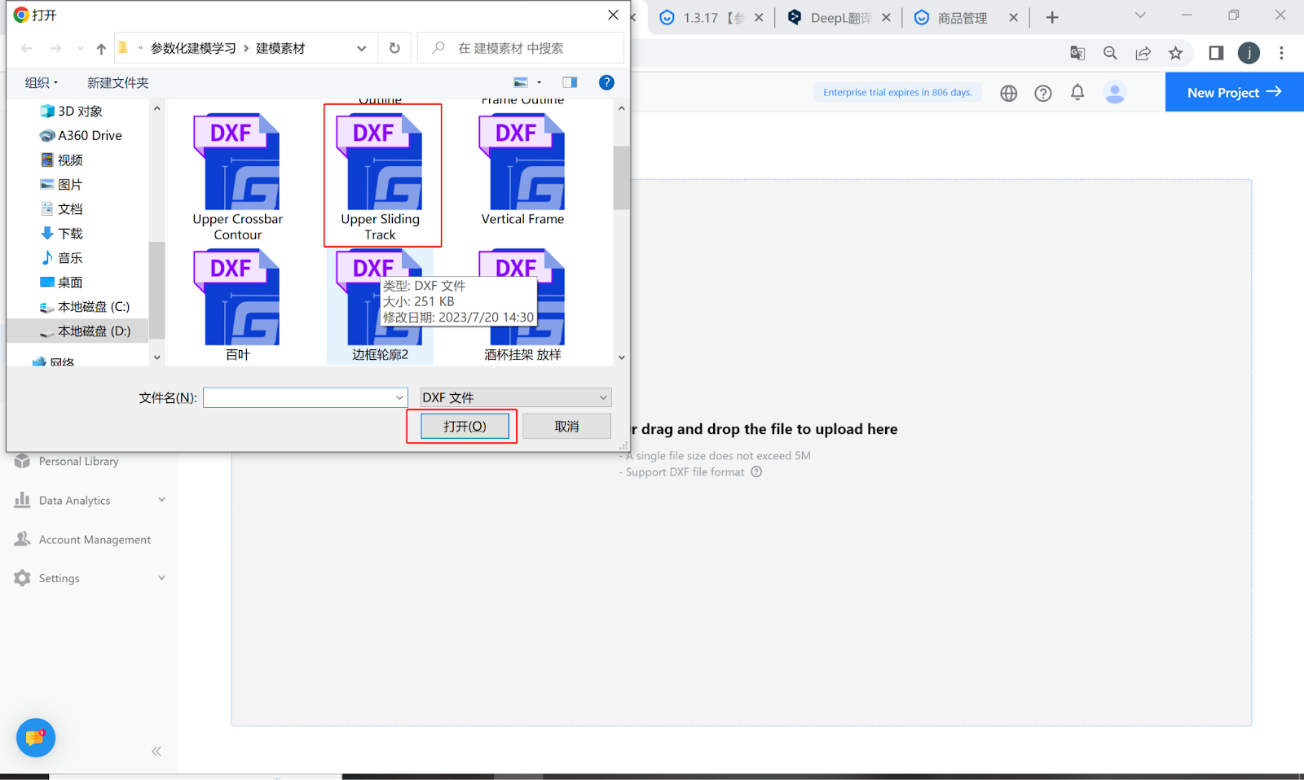Open the filename history dropdown arrow
The image size is (1304, 780).
400,397
